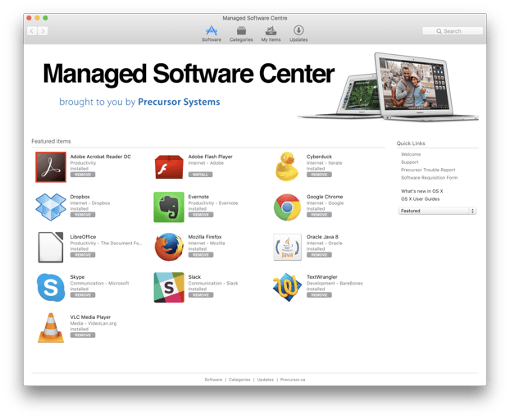Click the Updates footer link
This screenshot has height=419, width=510.
[x=266, y=380]
